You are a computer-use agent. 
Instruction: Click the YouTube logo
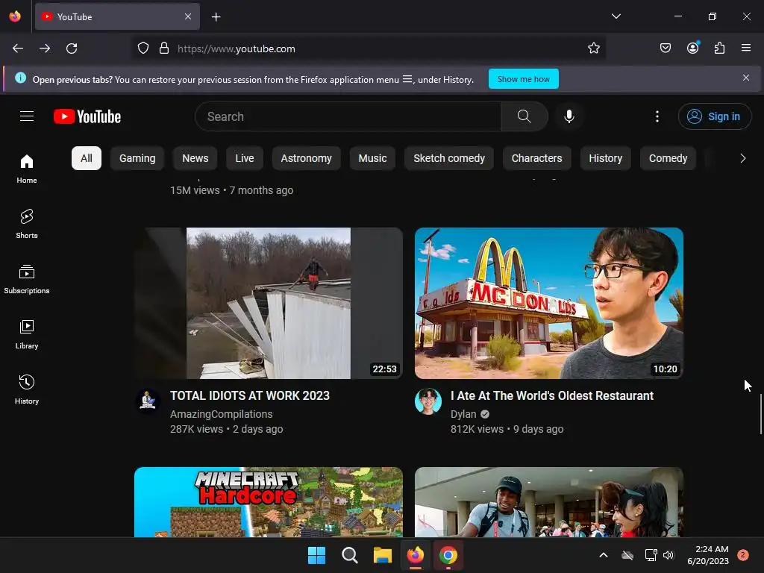coord(87,116)
